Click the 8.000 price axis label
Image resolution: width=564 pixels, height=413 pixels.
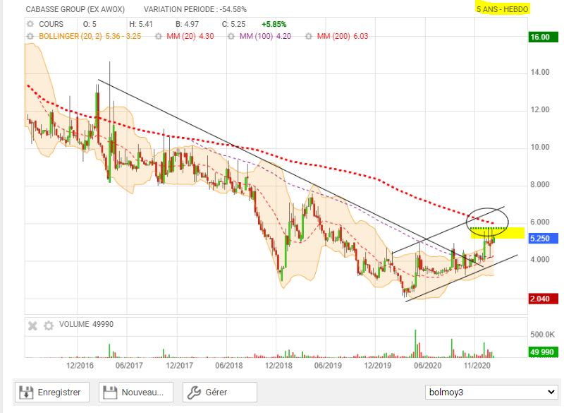(x=540, y=185)
